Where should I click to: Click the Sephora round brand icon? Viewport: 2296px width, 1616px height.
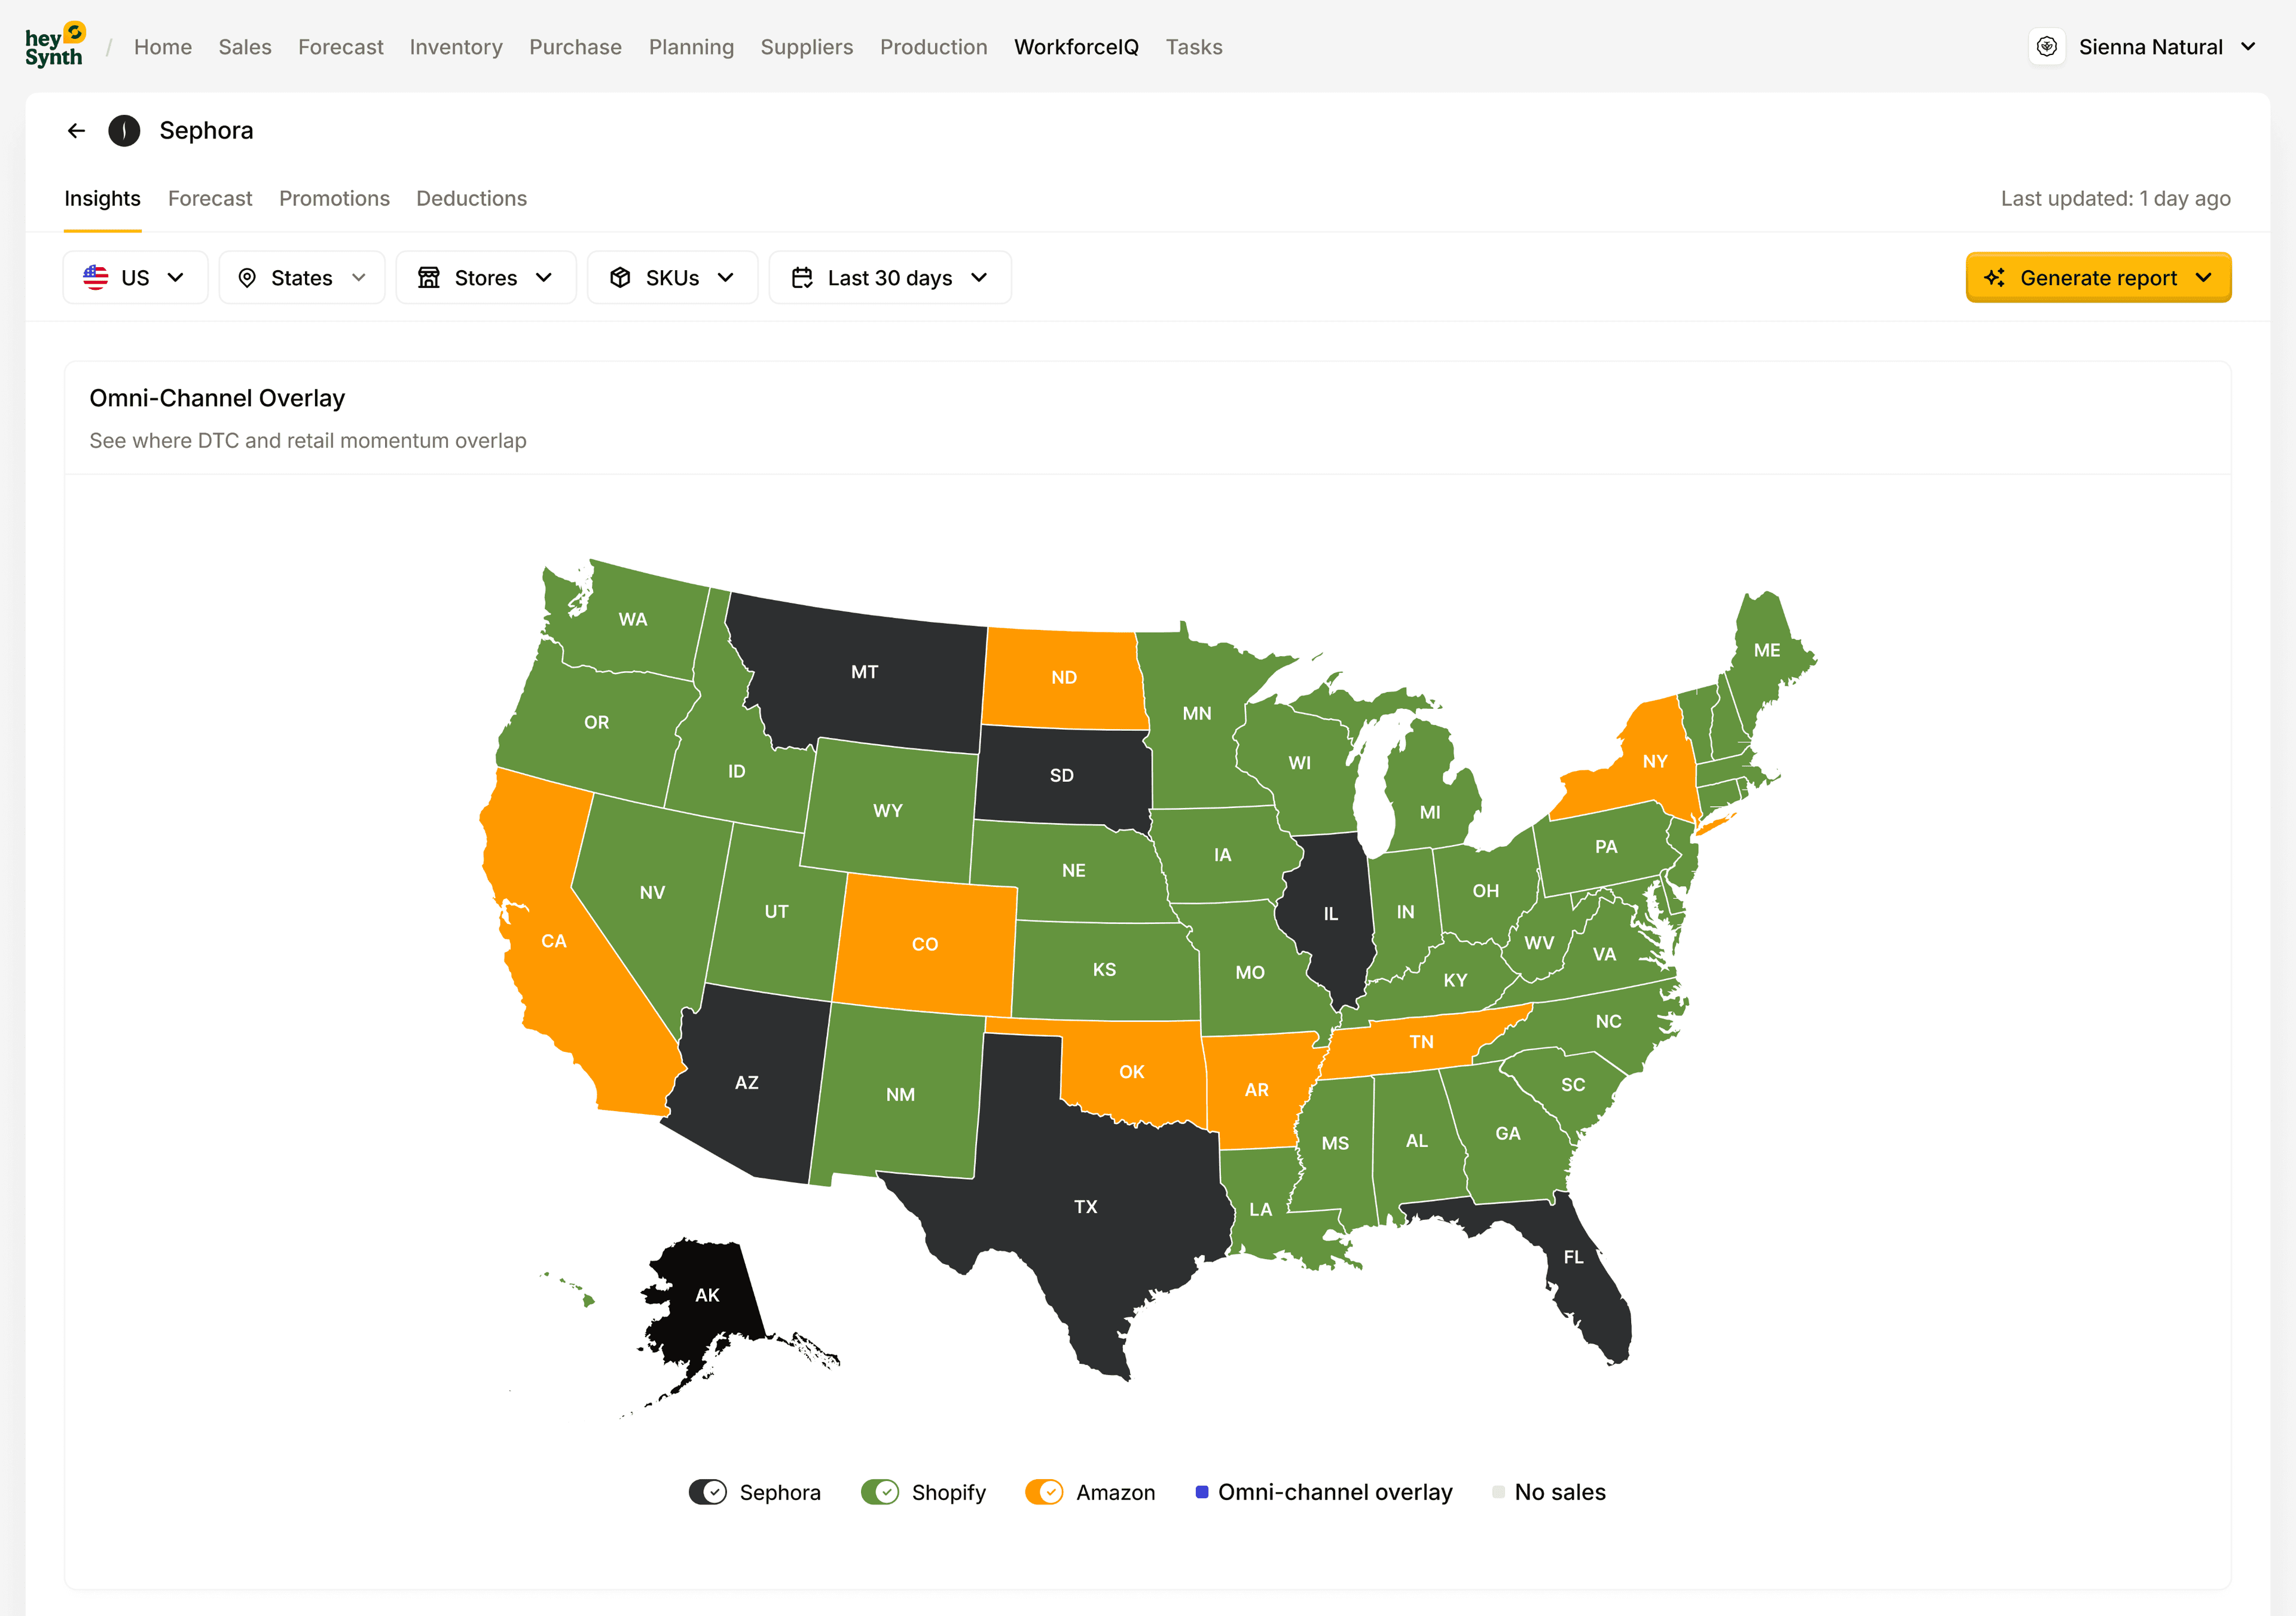(x=124, y=131)
